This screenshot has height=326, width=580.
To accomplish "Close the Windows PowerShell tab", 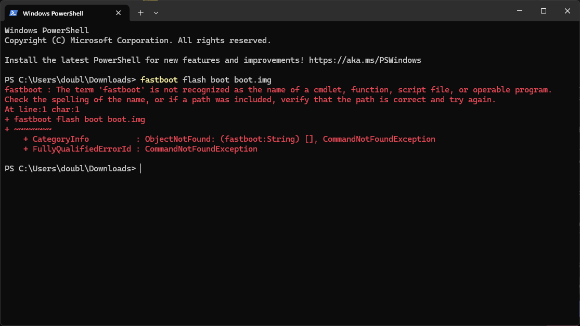I will tap(119, 13).
